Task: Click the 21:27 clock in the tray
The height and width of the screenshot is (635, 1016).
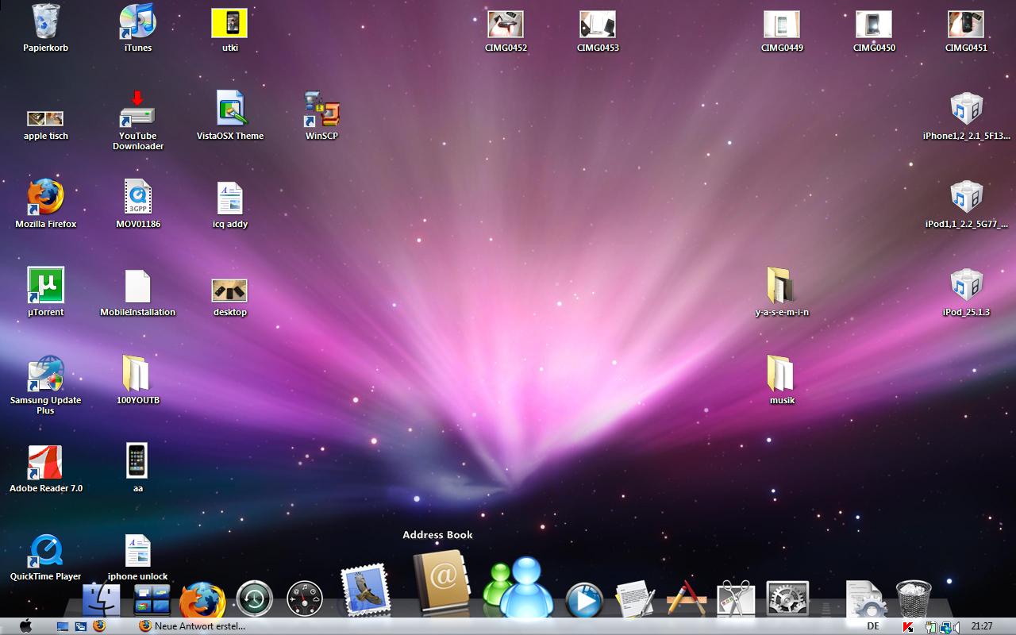Action: coord(982,626)
